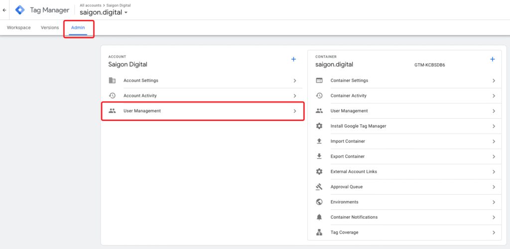Image resolution: width=510 pixels, height=249 pixels.
Task: Click the Import Container upload icon
Action: click(319, 141)
